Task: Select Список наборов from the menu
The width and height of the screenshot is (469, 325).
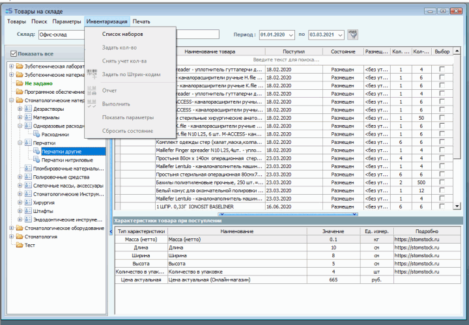Action: (122, 34)
